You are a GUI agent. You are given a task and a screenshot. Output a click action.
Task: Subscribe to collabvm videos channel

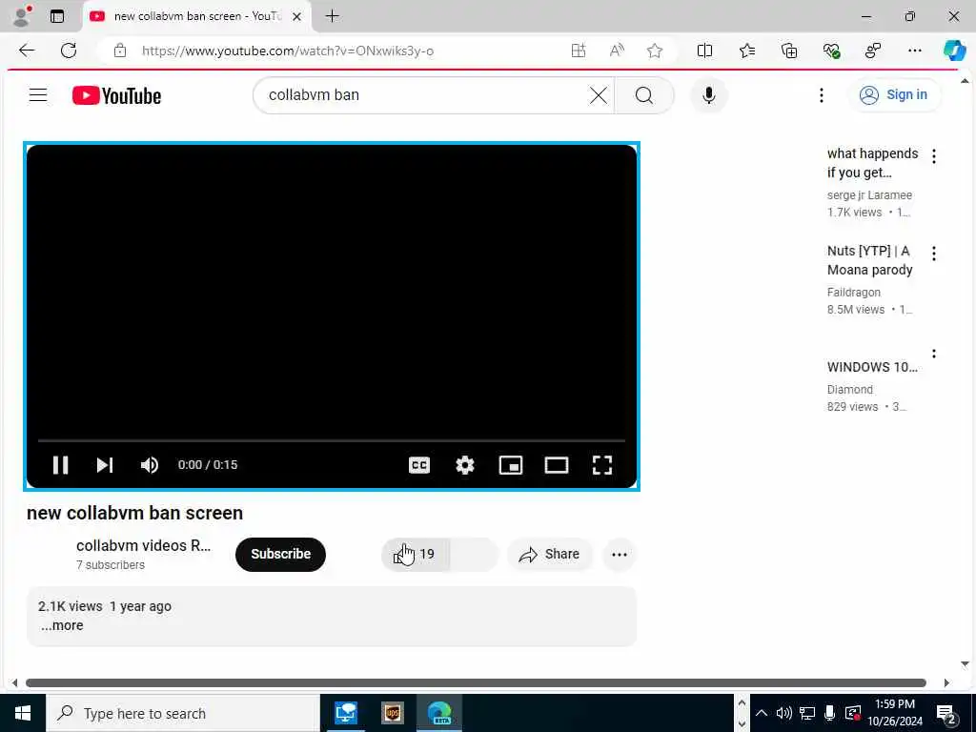coord(281,554)
